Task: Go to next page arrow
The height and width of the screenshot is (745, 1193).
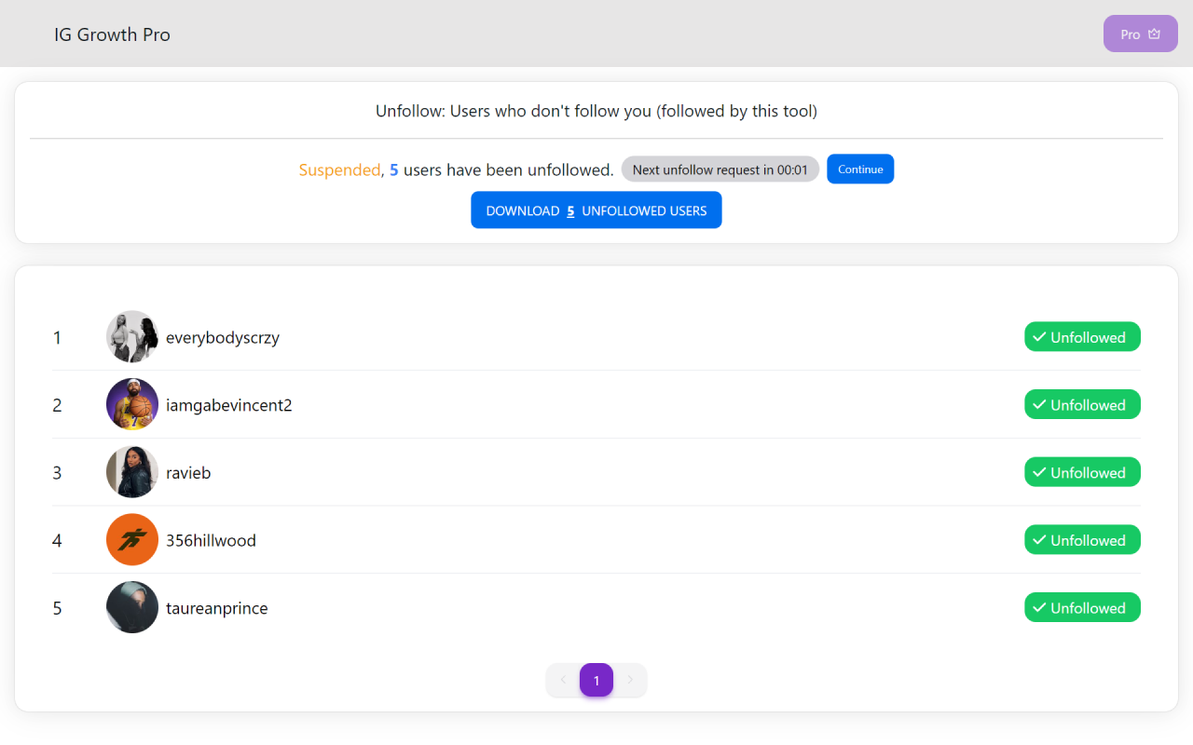Action: [x=630, y=680]
